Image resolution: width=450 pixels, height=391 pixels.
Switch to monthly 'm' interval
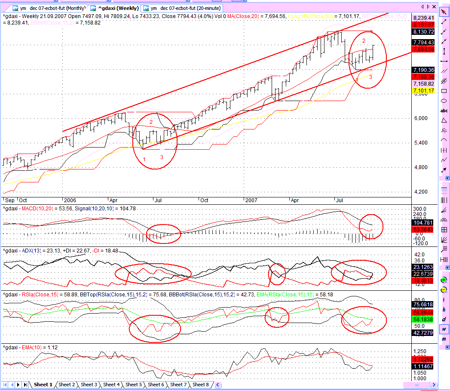click(444, 339)
